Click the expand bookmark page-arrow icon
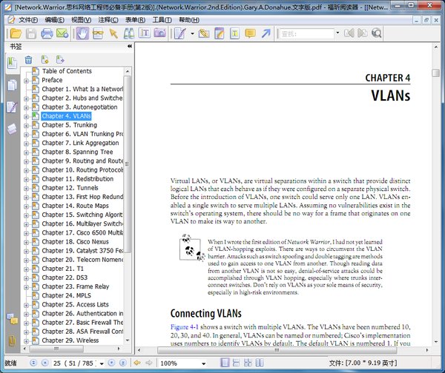This screenshot has height=373, width=445. coord(60,60)
